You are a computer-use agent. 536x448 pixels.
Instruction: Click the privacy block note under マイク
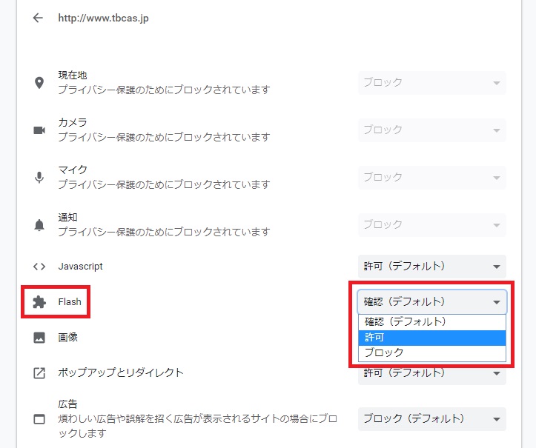pyautogui.click(x=164, y=184)
